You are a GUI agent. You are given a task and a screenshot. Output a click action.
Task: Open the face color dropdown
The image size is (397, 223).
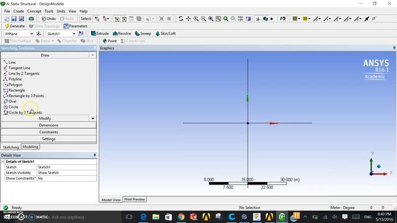pyautogui.click(x=299, y=19)
